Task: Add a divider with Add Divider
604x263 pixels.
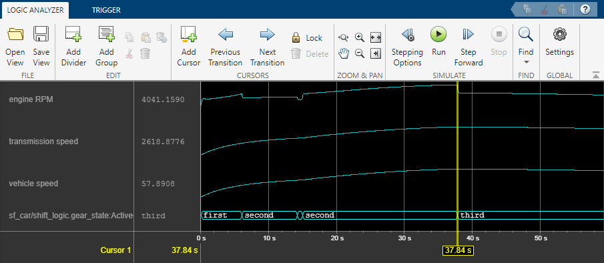Action: [x=73, y=47]
